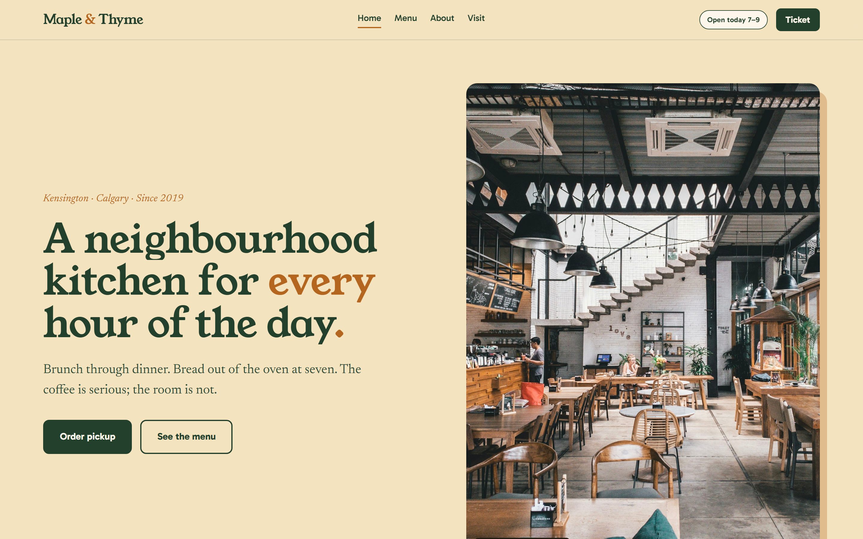Click the 'Kensington · Calgary · Since 2019' tagline
Screen dimensions: 863x539
coord(113,198)
